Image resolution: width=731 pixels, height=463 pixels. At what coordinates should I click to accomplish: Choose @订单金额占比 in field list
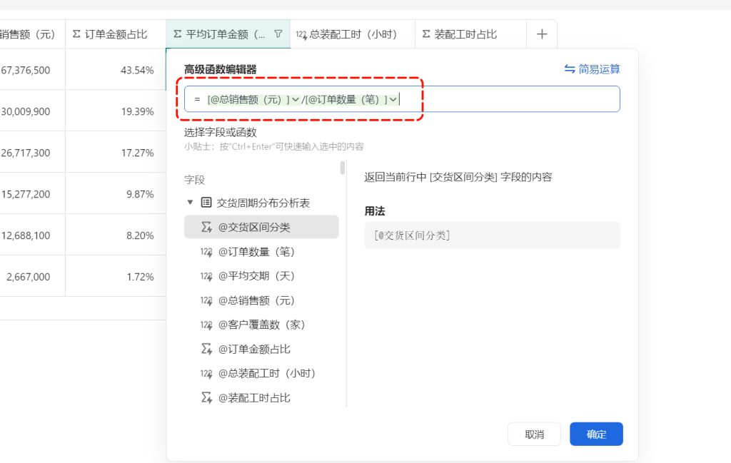click(x=261, y=349)
